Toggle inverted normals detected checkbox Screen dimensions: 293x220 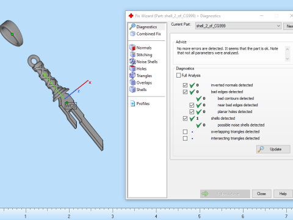(x=185, y=85)
